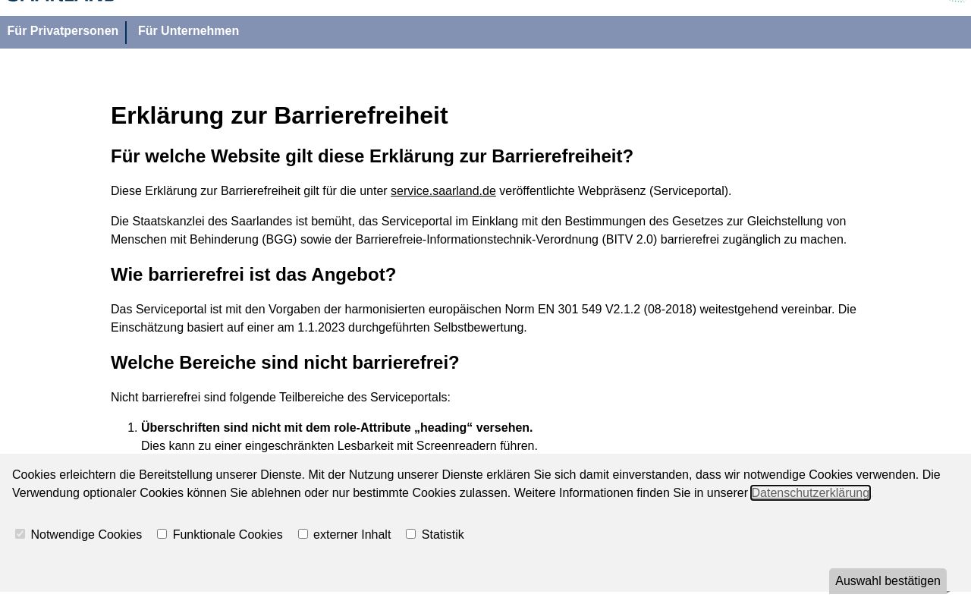Click paragraph starting "Das Serviceportal ist mit den Vorgaben"
971x607 pixels.
pos(483,319)
